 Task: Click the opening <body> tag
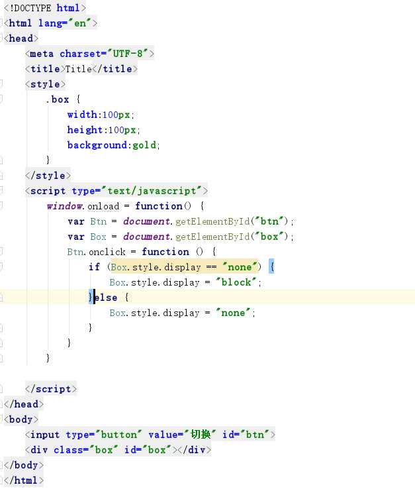[x=21, y=419]
